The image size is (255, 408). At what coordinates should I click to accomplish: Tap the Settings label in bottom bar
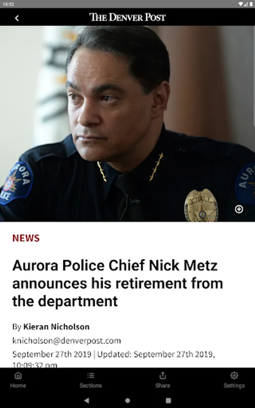(234, 386)
